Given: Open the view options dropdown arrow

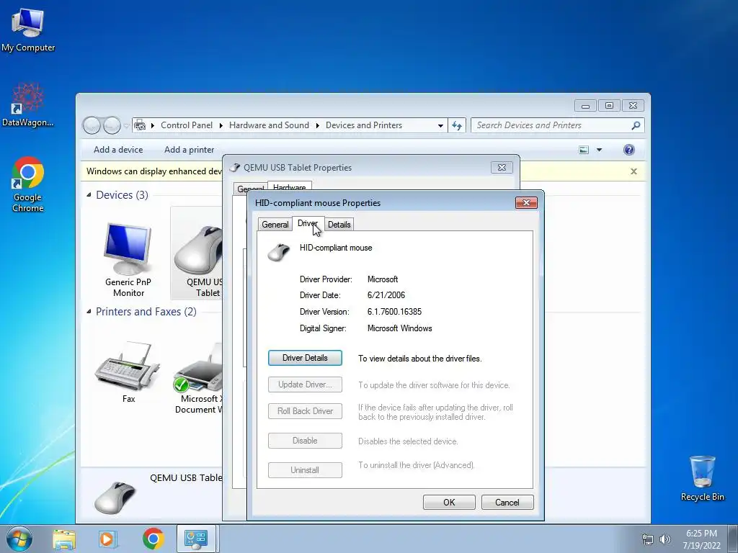Looking at the screenshot, I should (x=599, y=150).
